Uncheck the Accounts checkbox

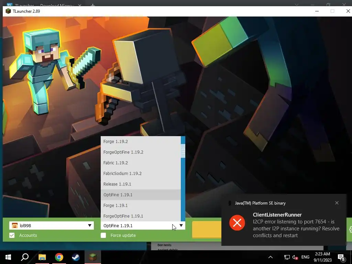tap(12, 235)
